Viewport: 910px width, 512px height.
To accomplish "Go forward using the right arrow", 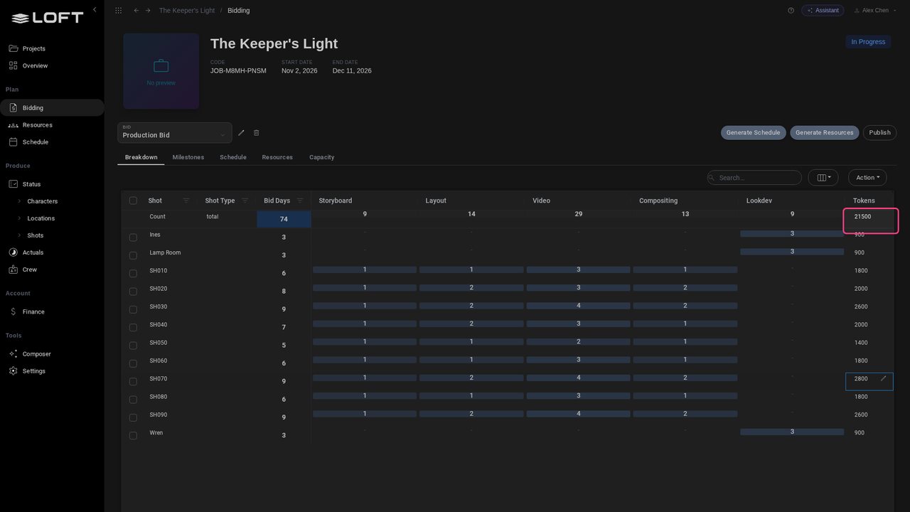I will pos(148,11).
